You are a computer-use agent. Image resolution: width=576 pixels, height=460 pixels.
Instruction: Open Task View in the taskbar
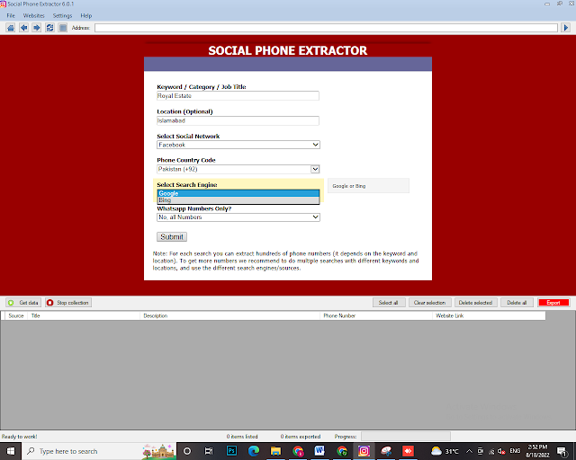pos(209,451)
